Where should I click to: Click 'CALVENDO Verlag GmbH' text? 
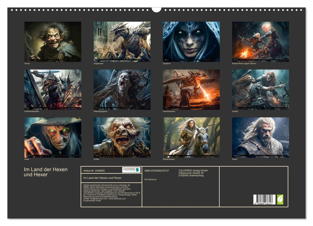[x=193, y=170]
